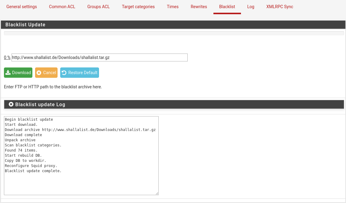
Task: Switch to the Rewrites tab
Action: pyautogui.click(x=199, y=7)
